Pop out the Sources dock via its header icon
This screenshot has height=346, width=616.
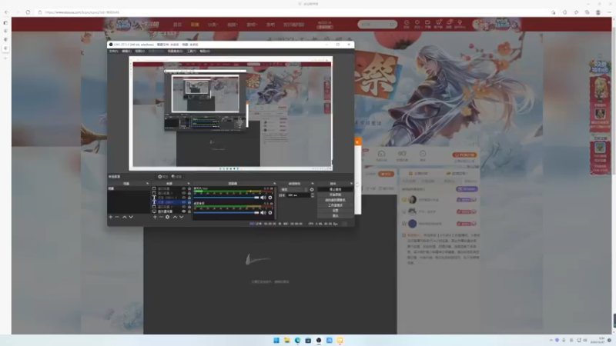(189, 184)
